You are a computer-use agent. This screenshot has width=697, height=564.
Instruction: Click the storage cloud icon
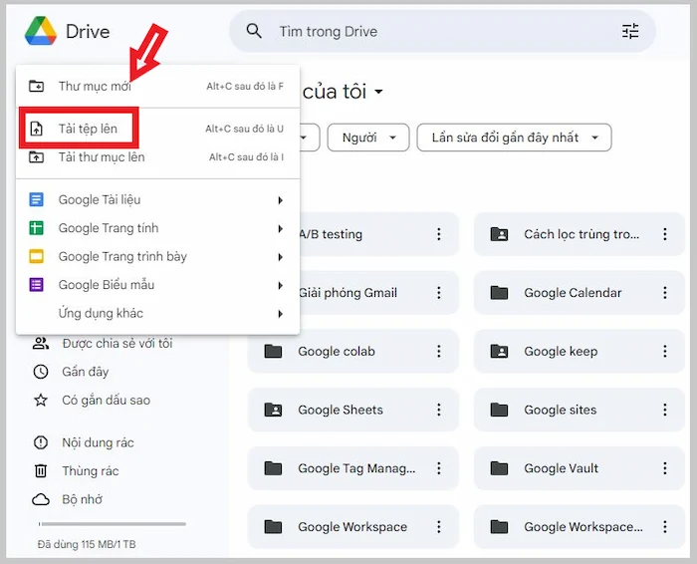41,499
